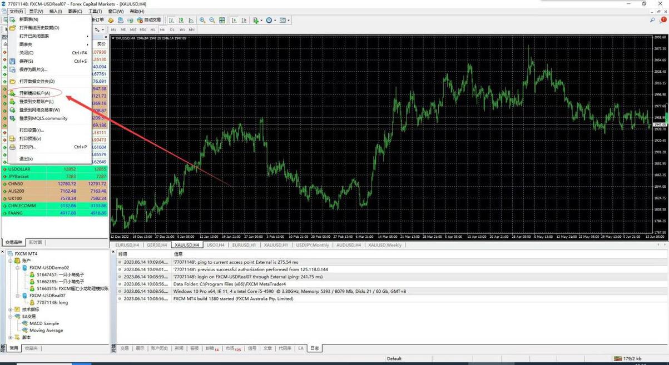This screenshot has width=669, height=365.
Task: Click the search magnifier icon at top right
Action: click(x=652, y=21)
